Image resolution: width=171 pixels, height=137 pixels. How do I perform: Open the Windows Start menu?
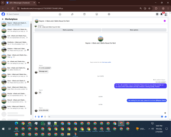point(3,129)
